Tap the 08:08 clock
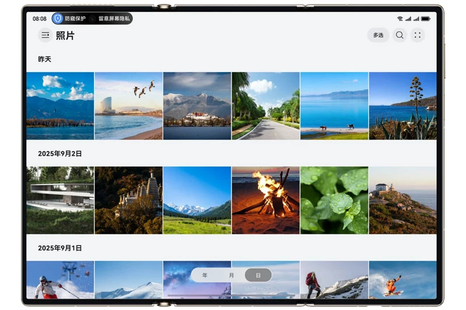 pyautogui.click(x=40, y=19)
